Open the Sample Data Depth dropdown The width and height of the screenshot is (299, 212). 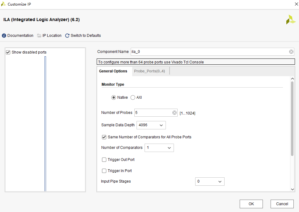(x=151, y=125)
